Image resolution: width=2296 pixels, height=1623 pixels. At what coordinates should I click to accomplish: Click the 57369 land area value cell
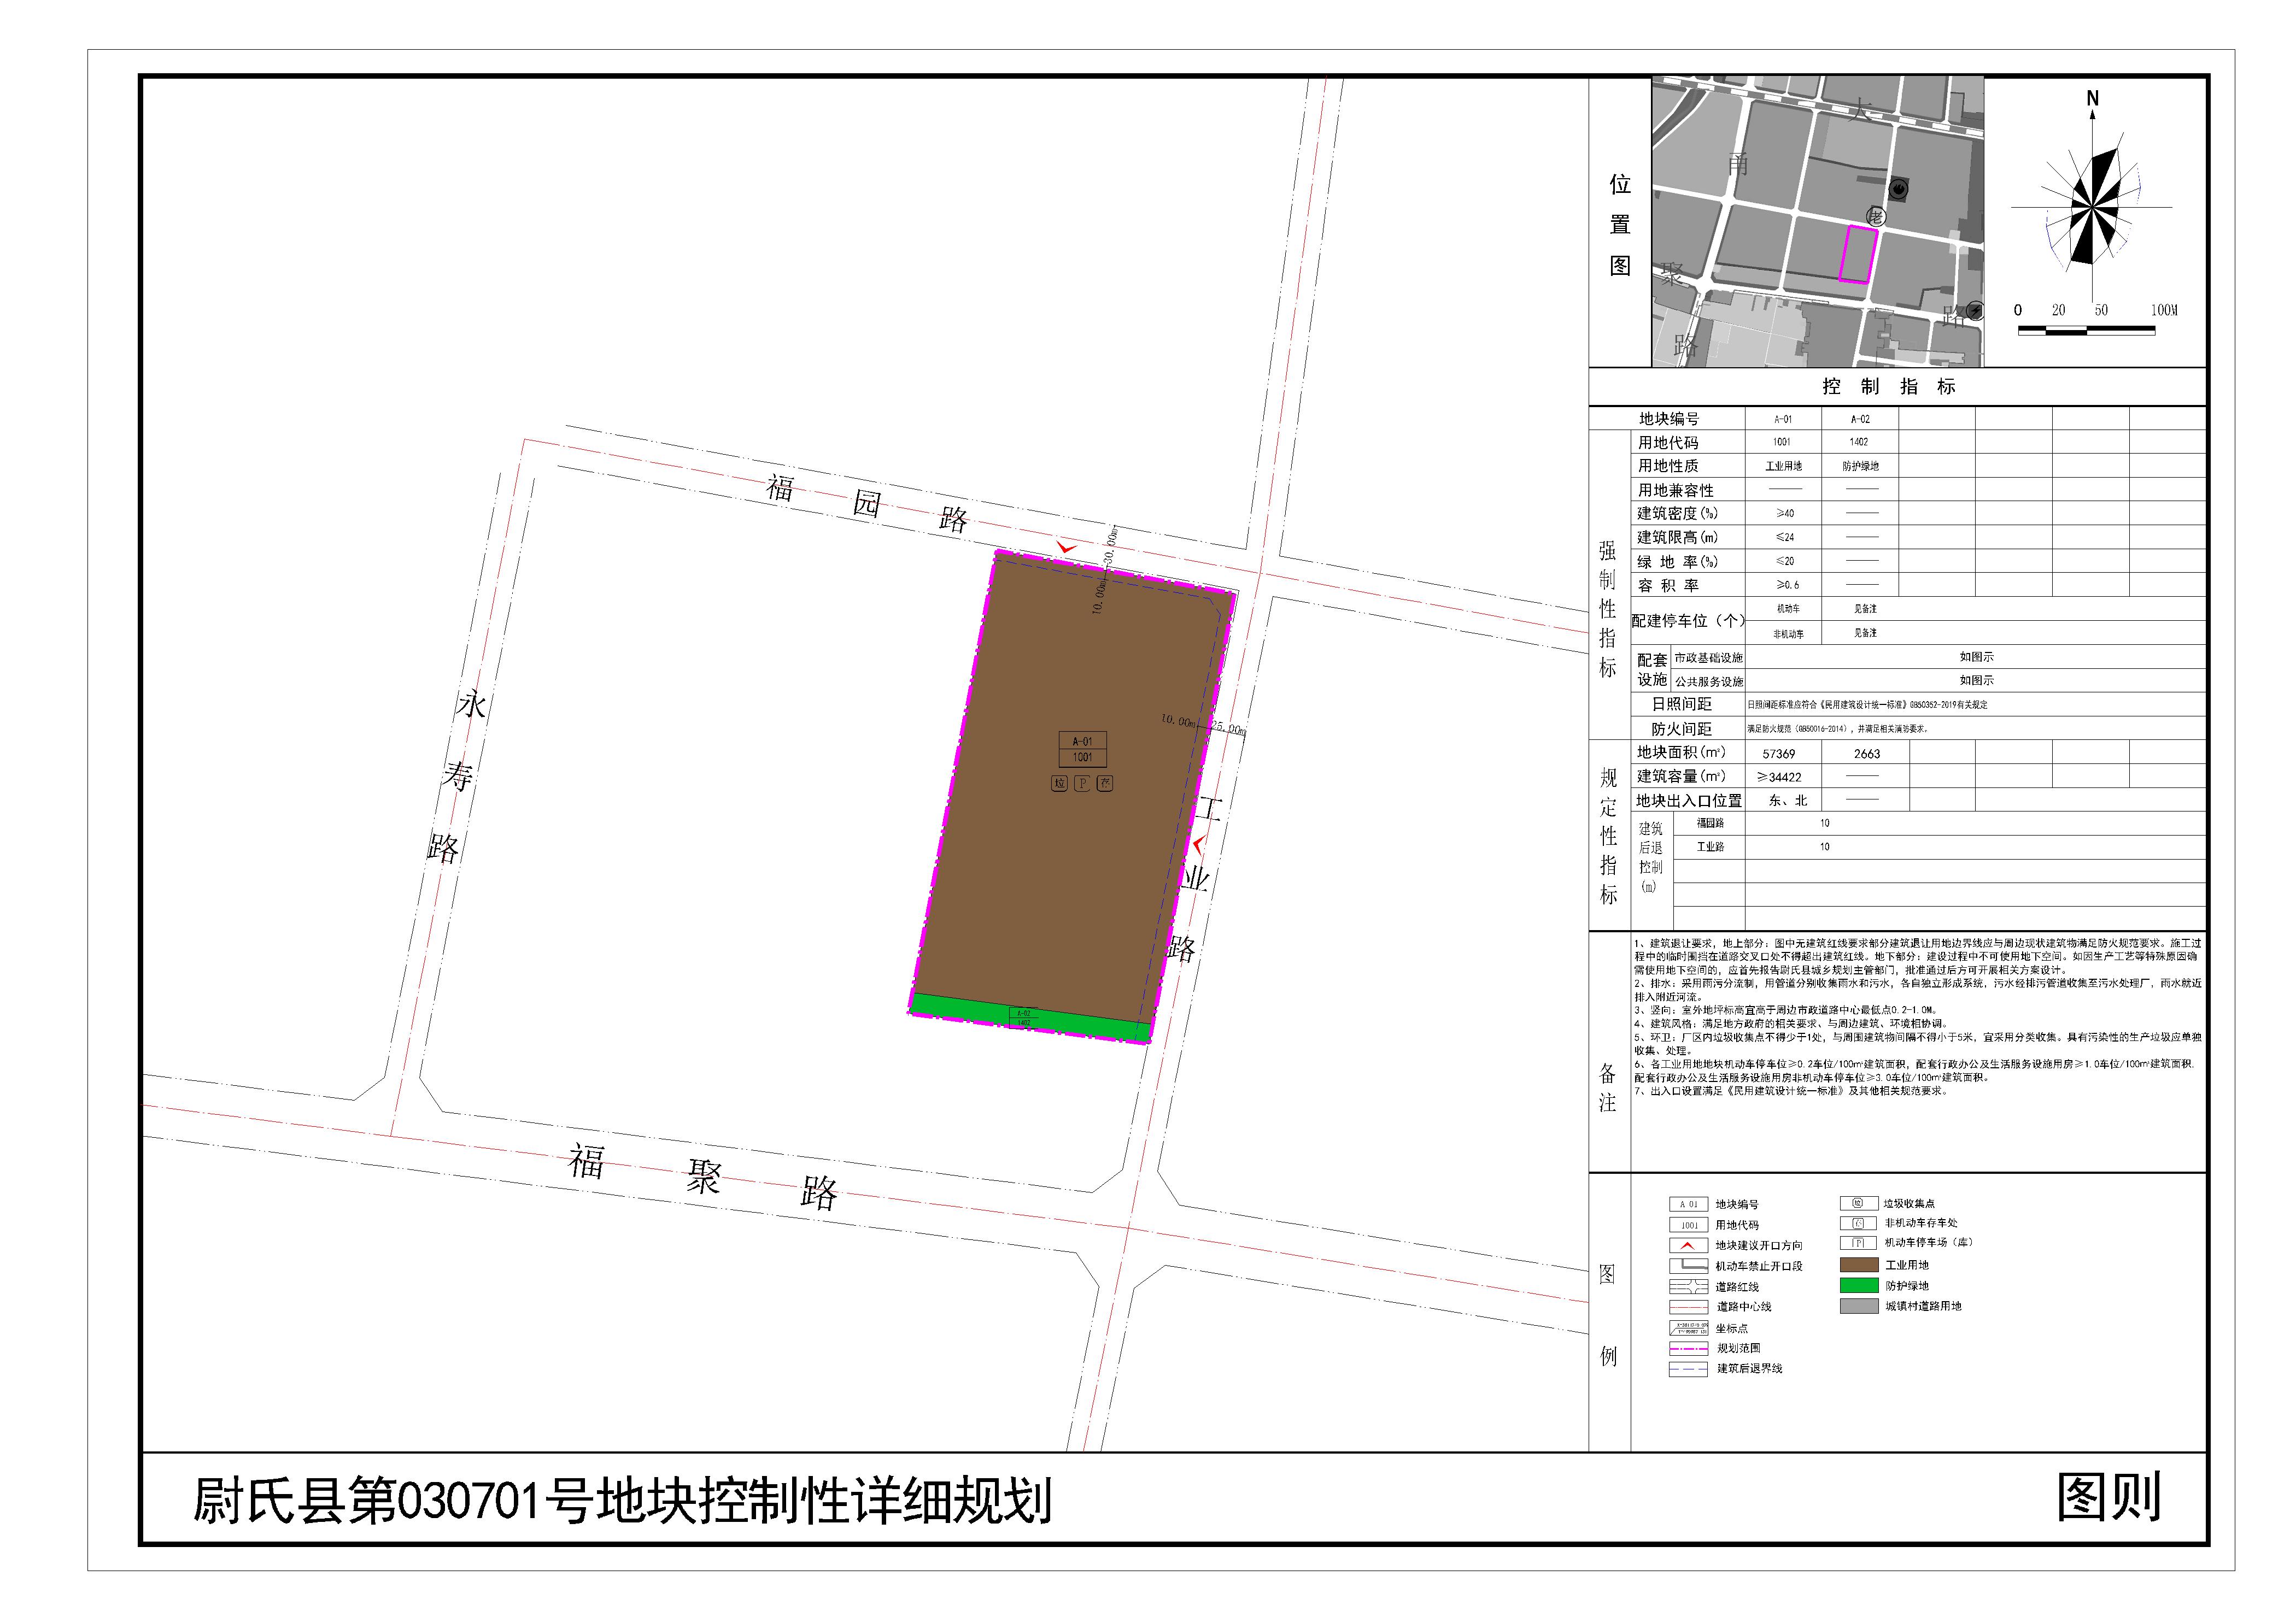[1779, 754]
